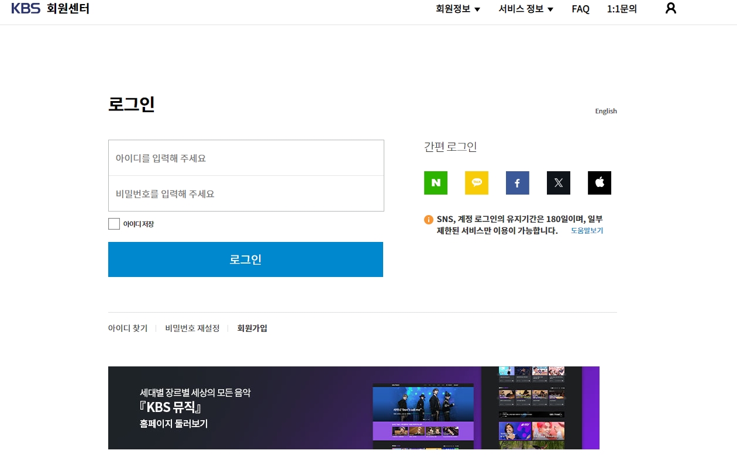Click the orange info icon beside SNS notice
Image resolution: width=737 pixels, height=464 pixels.
tap(429, 220)
